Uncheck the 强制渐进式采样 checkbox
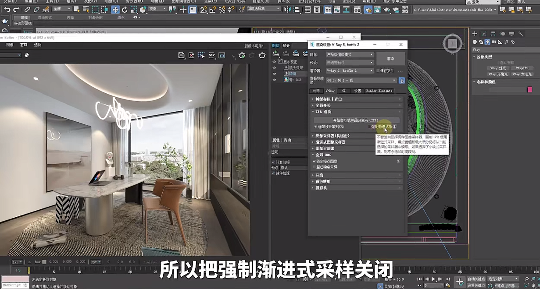The width and height of the screenshot is (540, 289). point(369,127)
